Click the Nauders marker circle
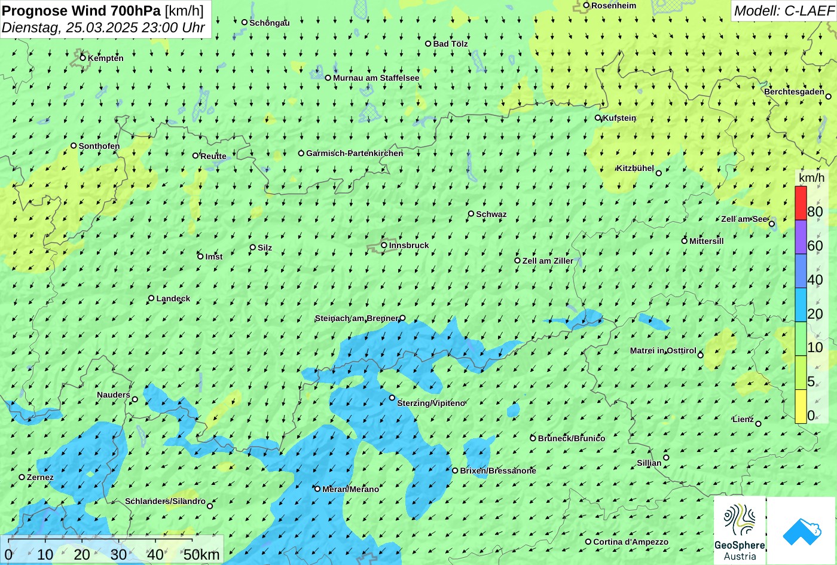Screen dimensions: 837x565 (135, 399)
